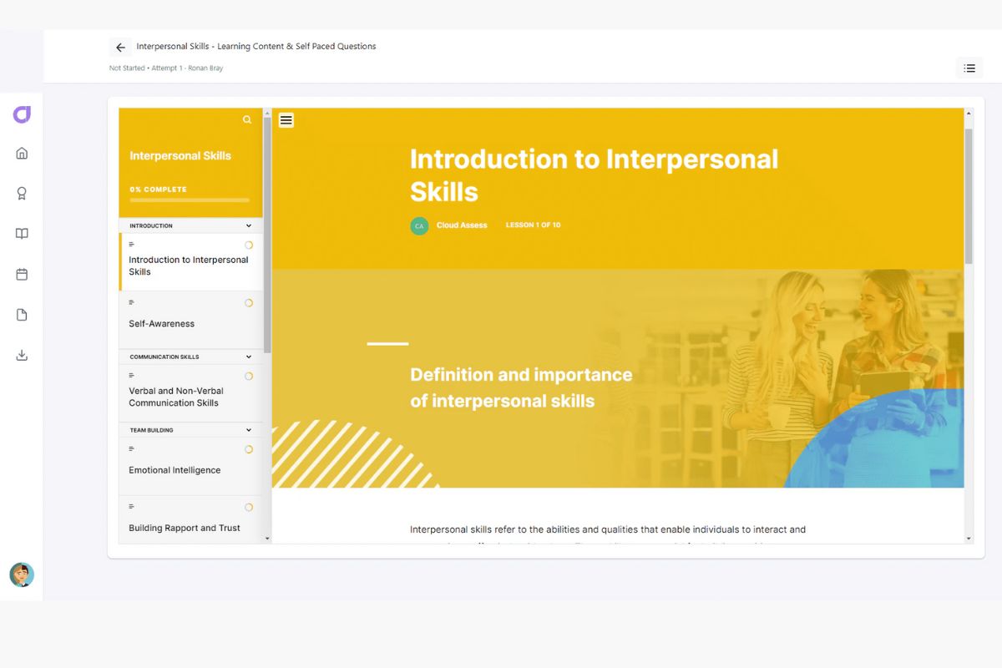The image size is (1002, 668).
Task: Click the page title Interpersonal Skills - Learning Content
Action: [256, 47]
